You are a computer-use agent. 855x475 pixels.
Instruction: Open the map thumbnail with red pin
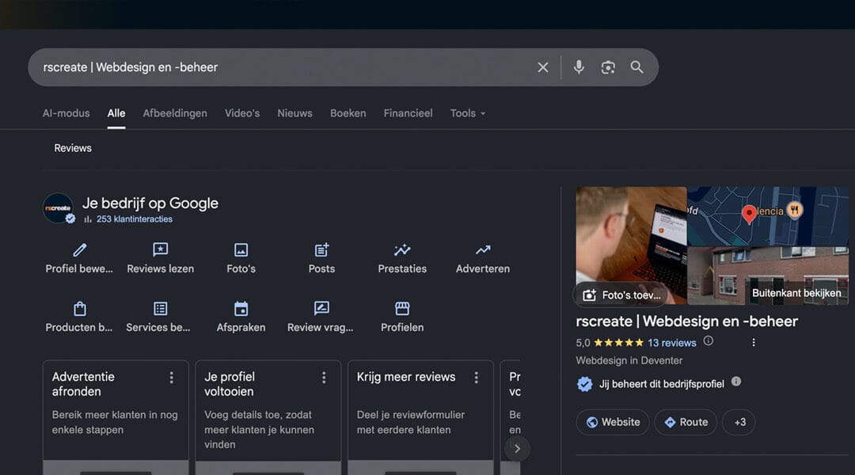768,216
